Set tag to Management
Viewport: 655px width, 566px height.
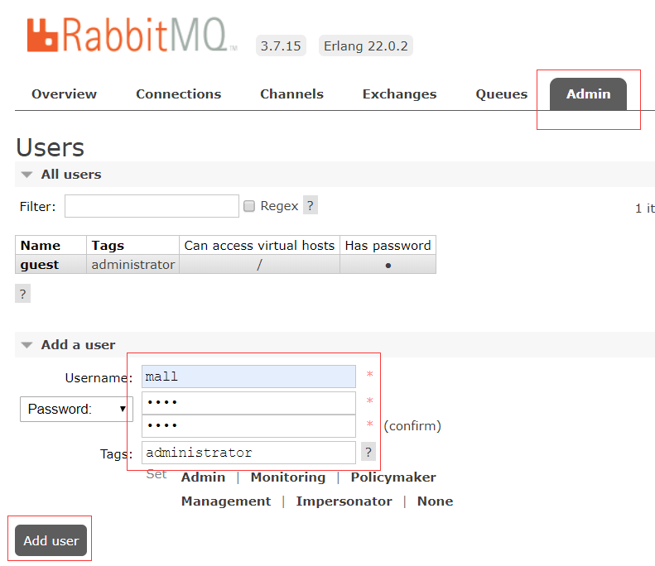click(x=226, y=501)
